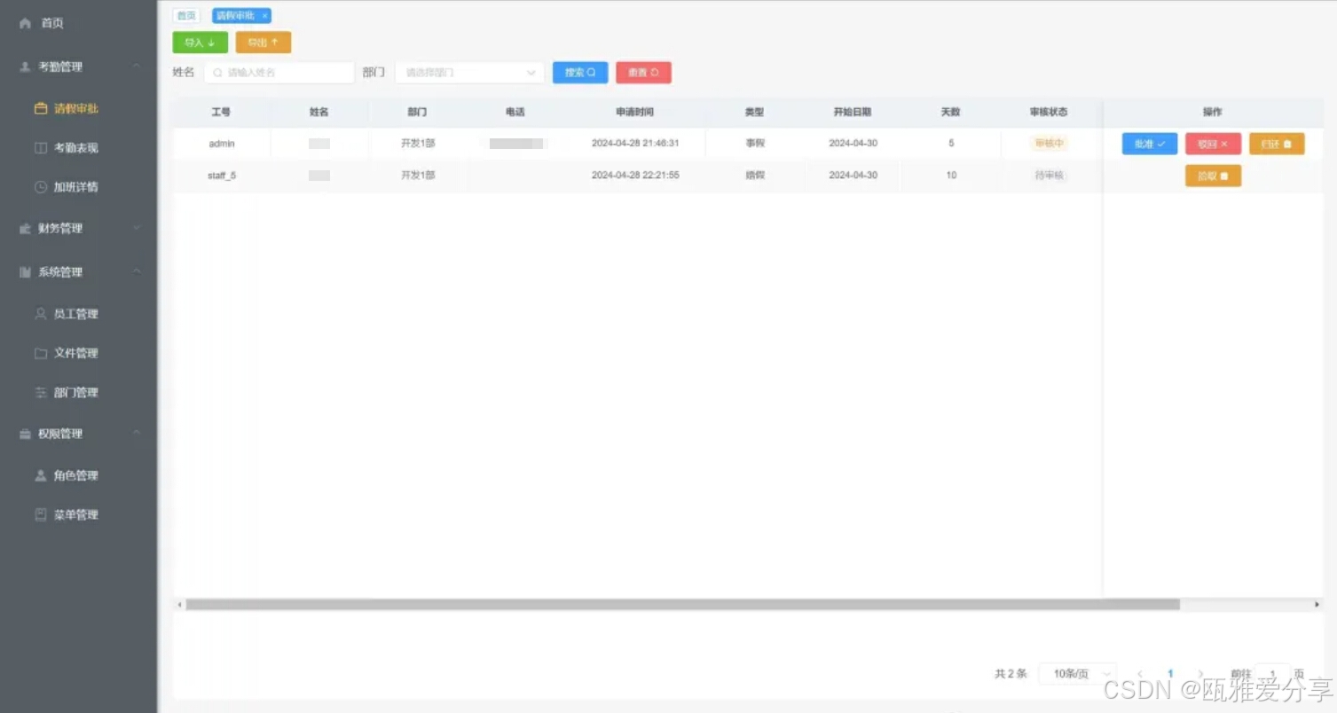Image resolution: width=1337 pixels, height=713 pixels.
Task: Open the 部门 department selector
Action: click(468, 72)
